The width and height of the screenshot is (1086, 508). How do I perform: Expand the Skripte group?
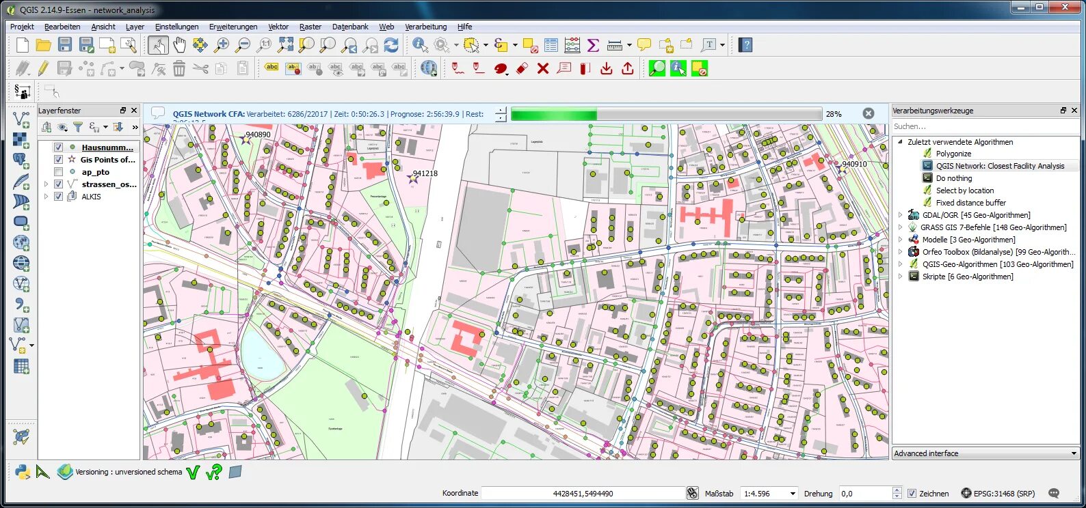(x=900, y=277)
